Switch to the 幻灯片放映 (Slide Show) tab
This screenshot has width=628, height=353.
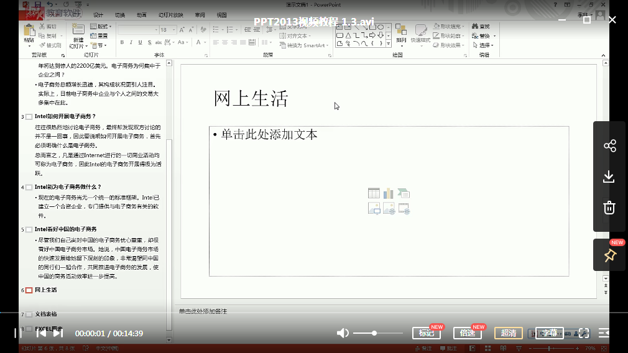pos(170,15)
